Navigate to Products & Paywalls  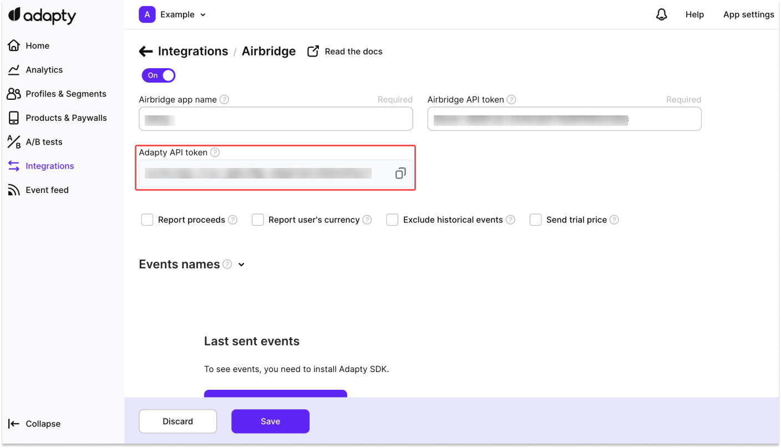57,118
